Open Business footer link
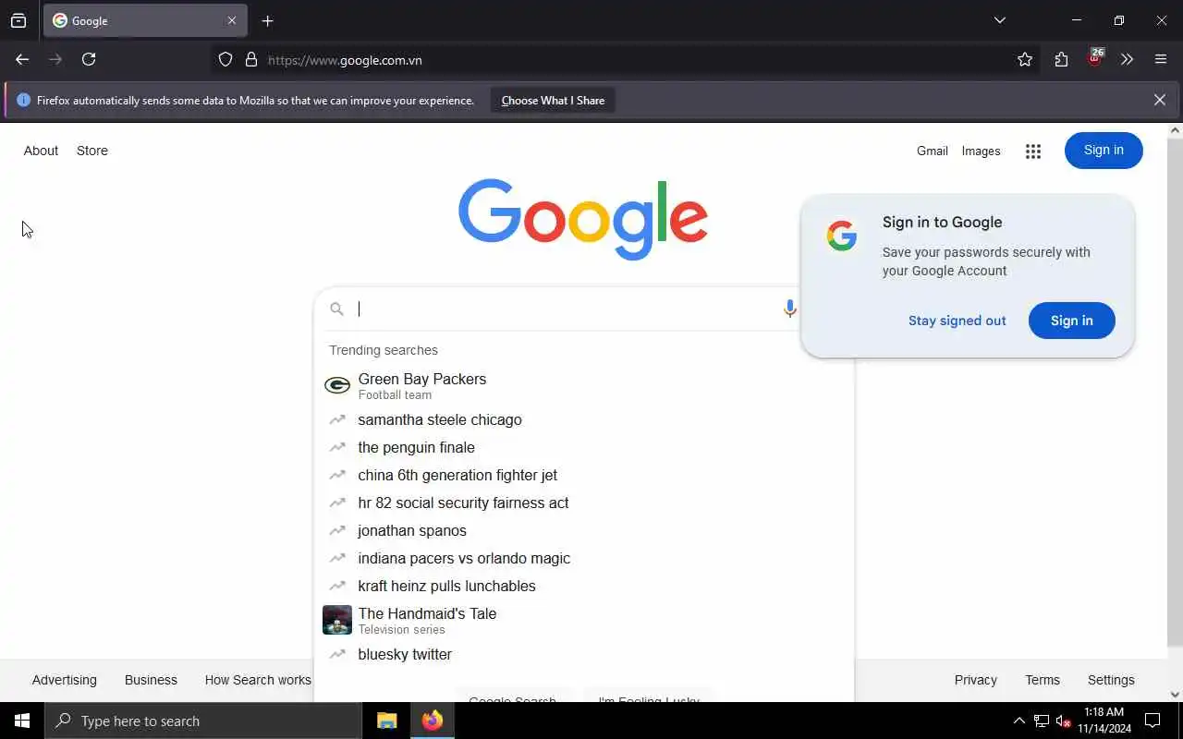Image resolution: width=1183 pixels, height=739 pixels. click(x=151, y=680)
